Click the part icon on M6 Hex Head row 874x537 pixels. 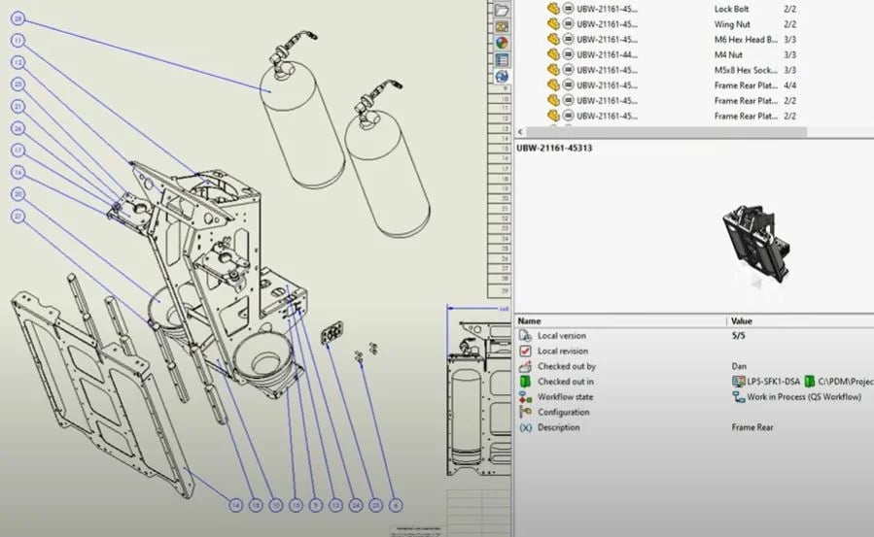(x=553, y=40)
